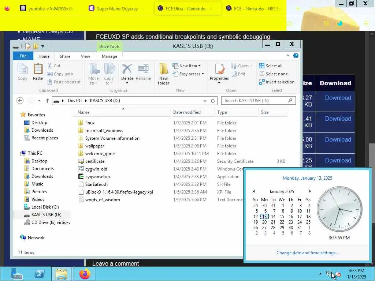
Task: Click the Move to folder icon
Action: coord(94,69)
